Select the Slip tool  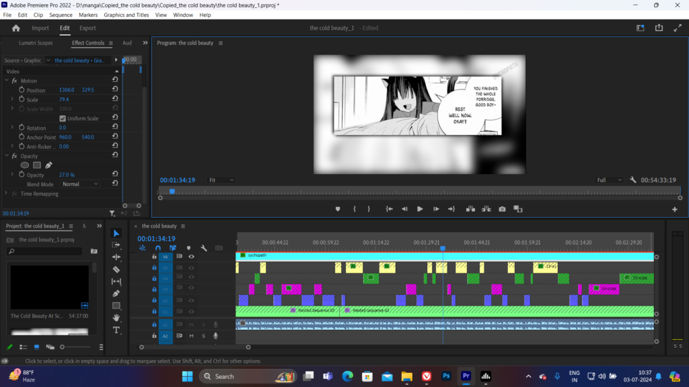click(116, 282)
